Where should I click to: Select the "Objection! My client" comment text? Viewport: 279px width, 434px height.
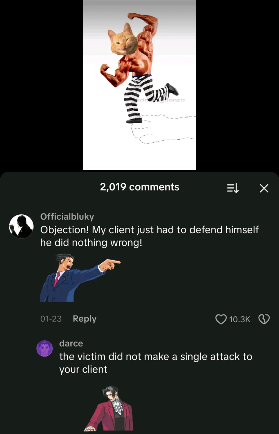149,236
